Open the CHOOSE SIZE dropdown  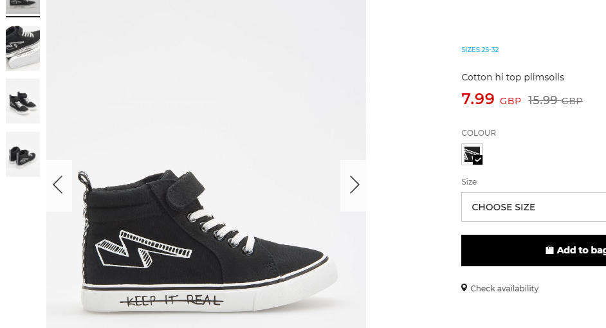533,207
